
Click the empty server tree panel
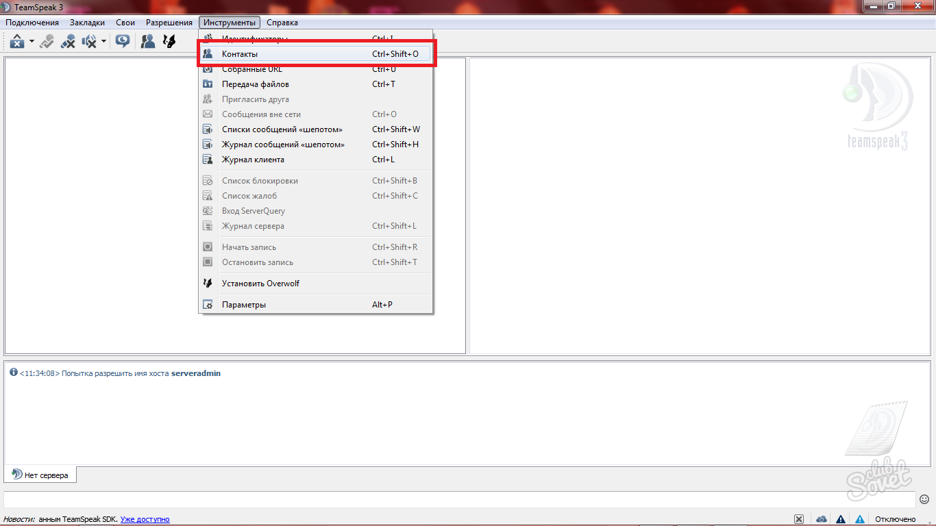pyautogui.click(x=235, y=205)
